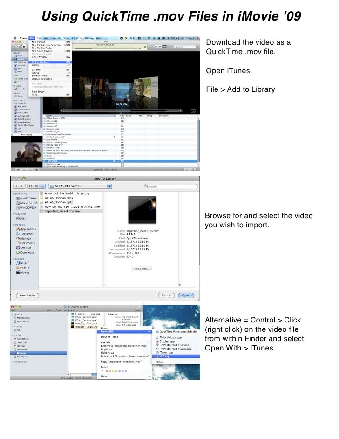Viewport: 339px width, 439px height.
Task: Select the red label color swatch
Action: tap(107, 371)
